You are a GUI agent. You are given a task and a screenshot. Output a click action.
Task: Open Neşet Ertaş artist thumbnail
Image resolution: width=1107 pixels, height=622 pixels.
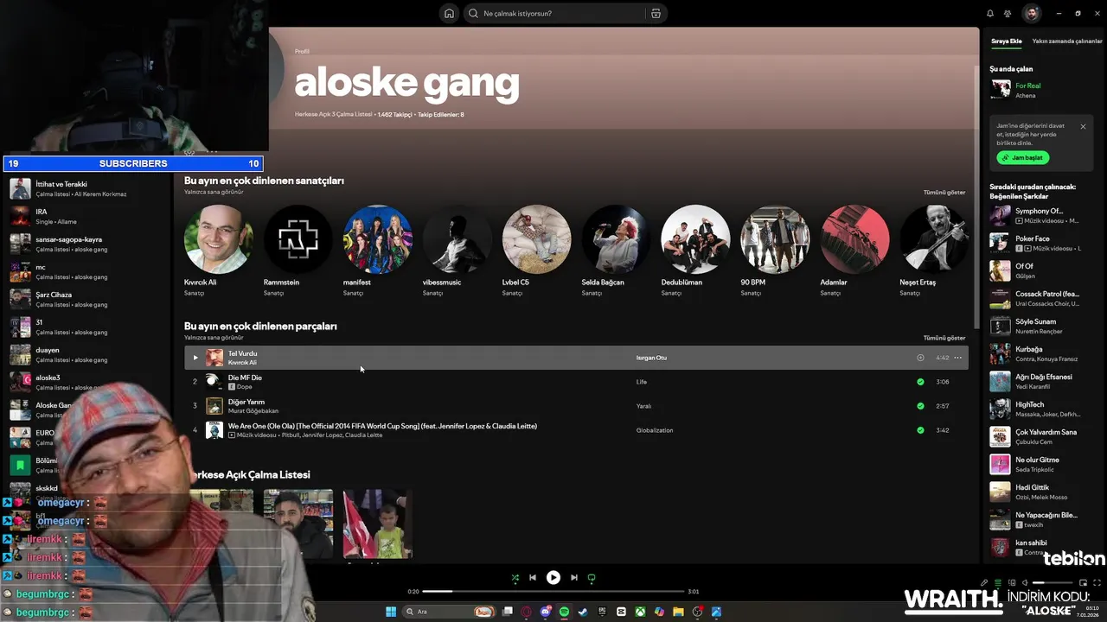coord(934,239)
